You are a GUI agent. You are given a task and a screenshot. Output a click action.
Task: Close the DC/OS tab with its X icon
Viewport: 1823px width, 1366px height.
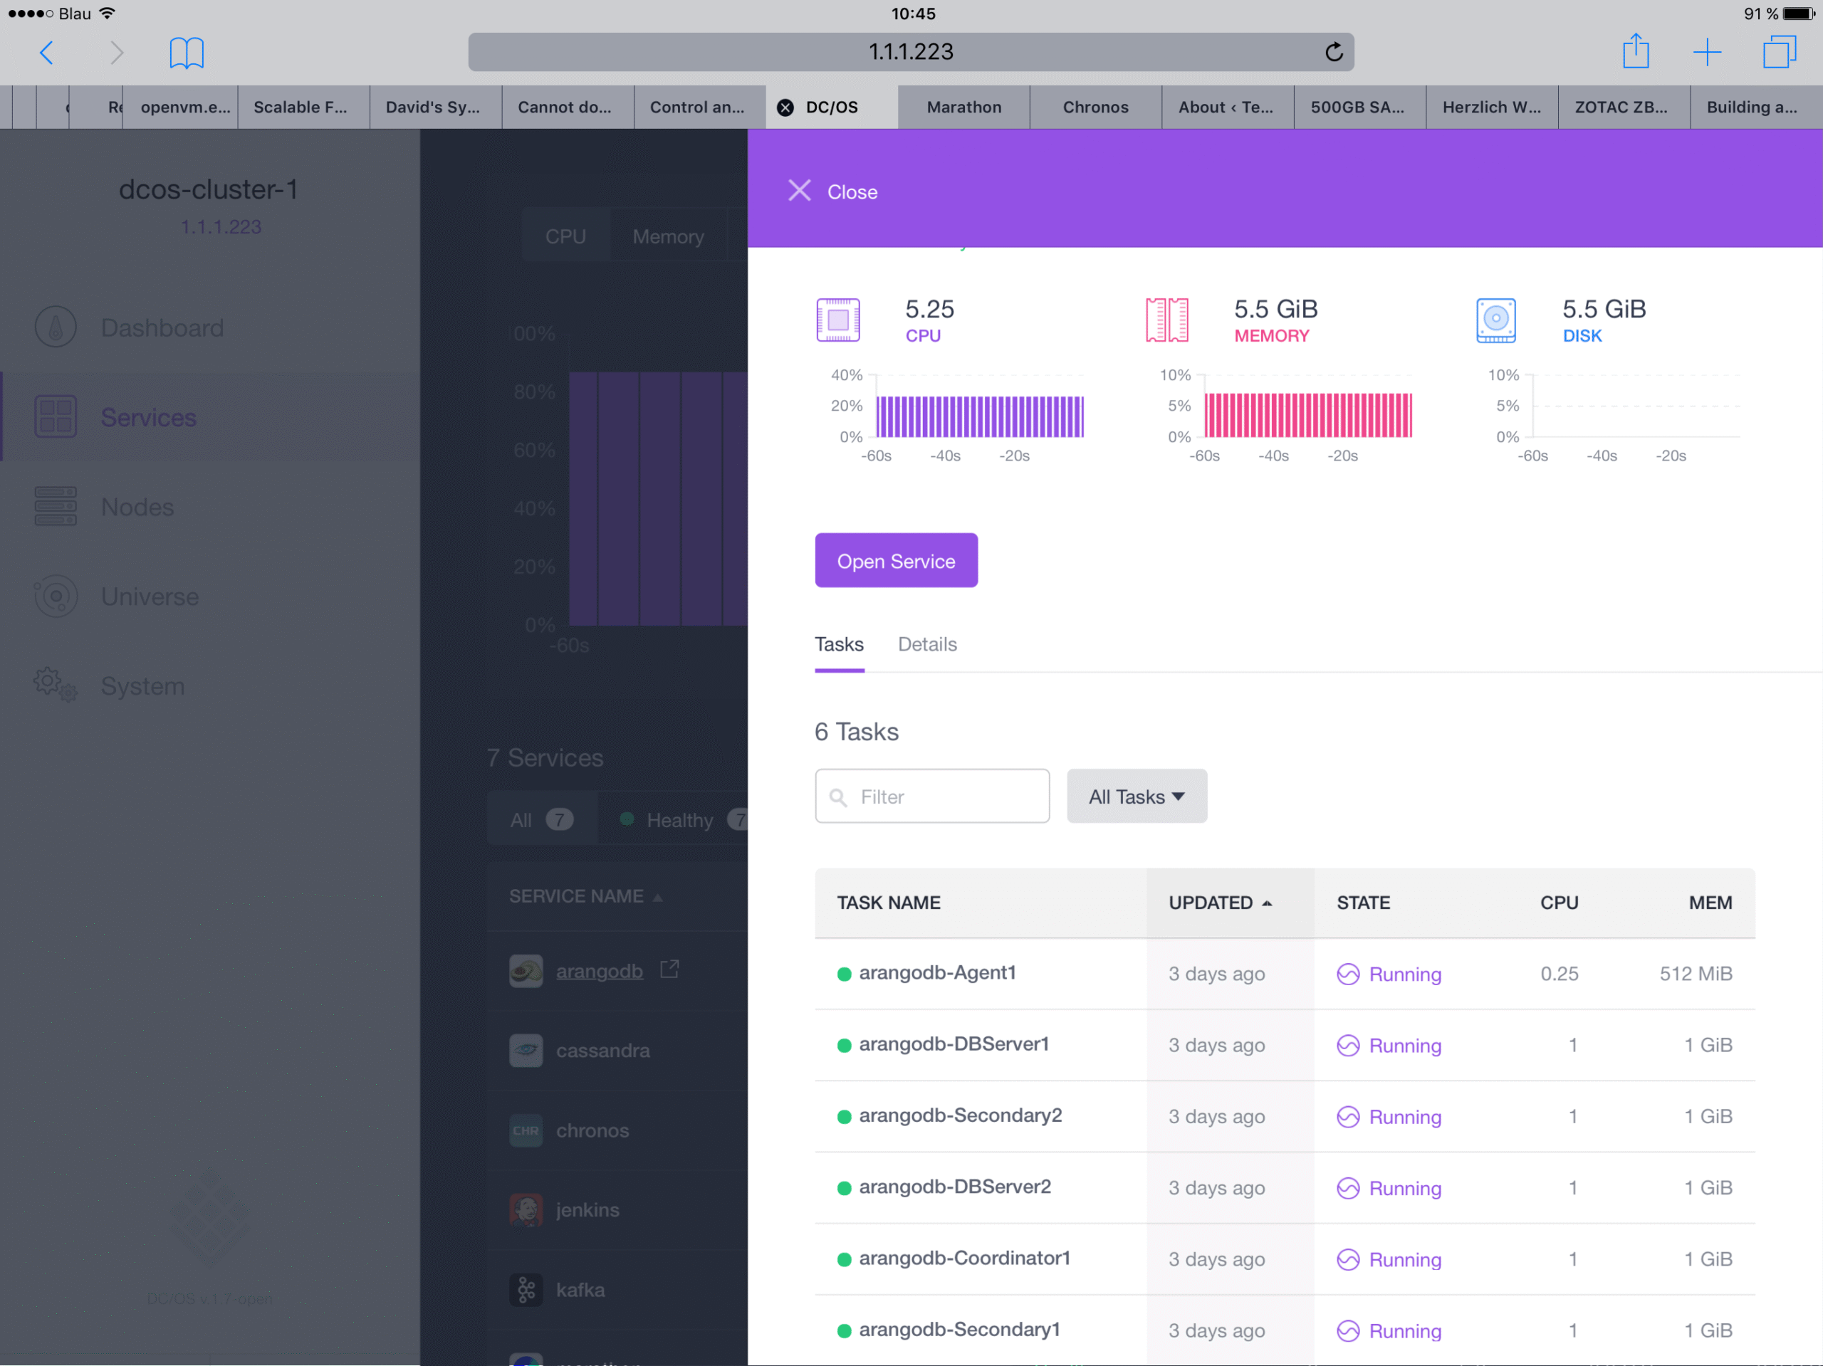tap(785, 107)
